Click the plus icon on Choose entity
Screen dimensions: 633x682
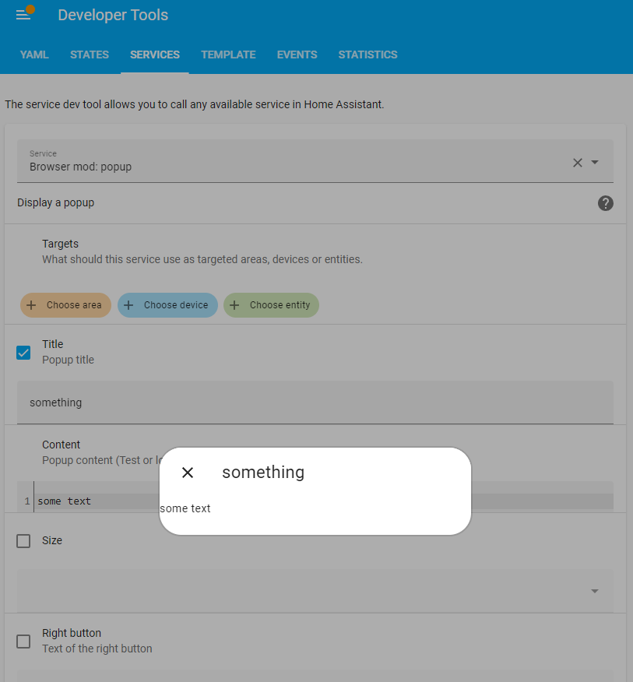(x=234, y=305)
